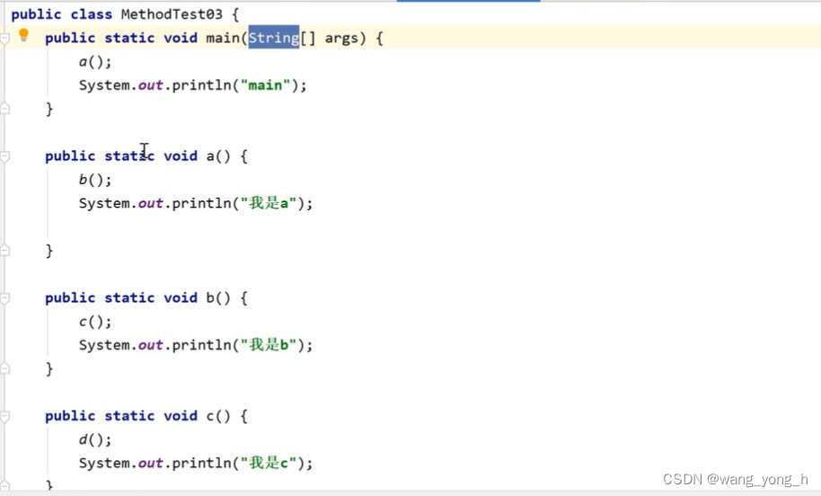821x496 pixels.
Task: Click the fold-end marker closing method b()
Action: pyautogui.click(x=4, y=368)
